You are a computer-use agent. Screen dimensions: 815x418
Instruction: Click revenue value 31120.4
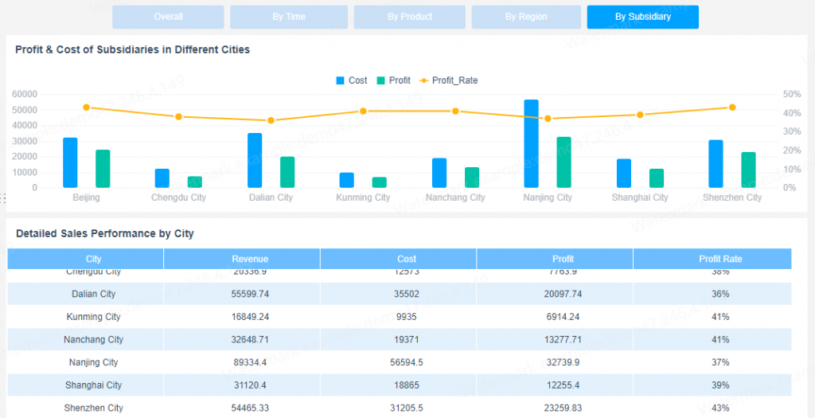coord(251,385)
